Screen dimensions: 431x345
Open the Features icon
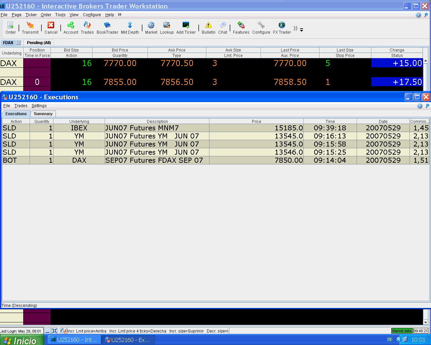241,28
